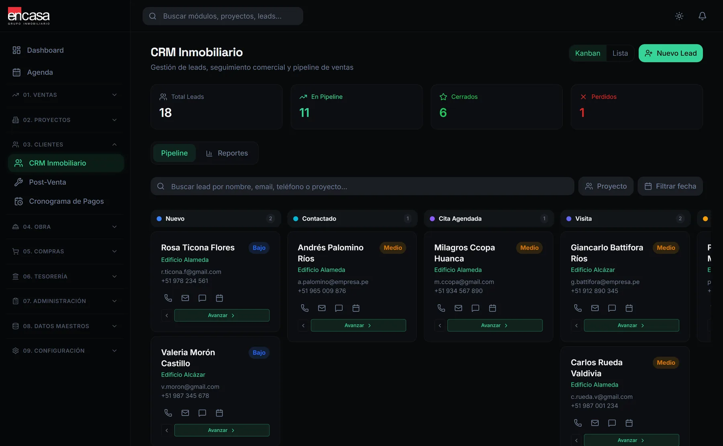Open Agenda in sidebar
This screenshot has width=723, height=446.
point(65,72)
